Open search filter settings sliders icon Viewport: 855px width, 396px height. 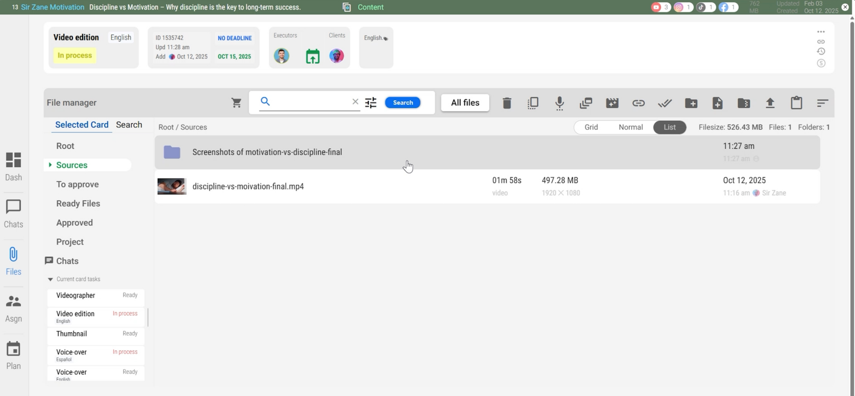pyautogui.click(x=370, y=103)
